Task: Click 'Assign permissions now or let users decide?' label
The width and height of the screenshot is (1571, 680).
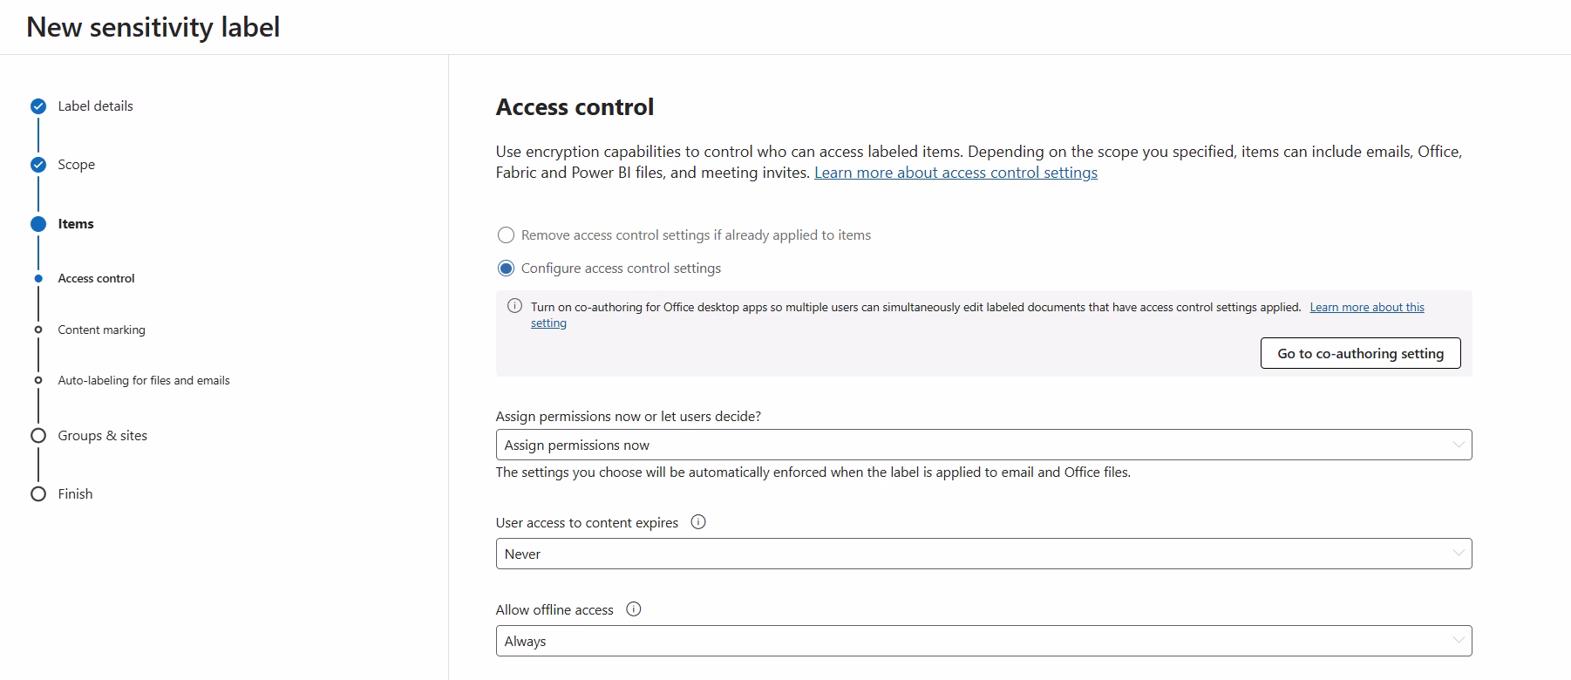Action: tap(629, 417)
